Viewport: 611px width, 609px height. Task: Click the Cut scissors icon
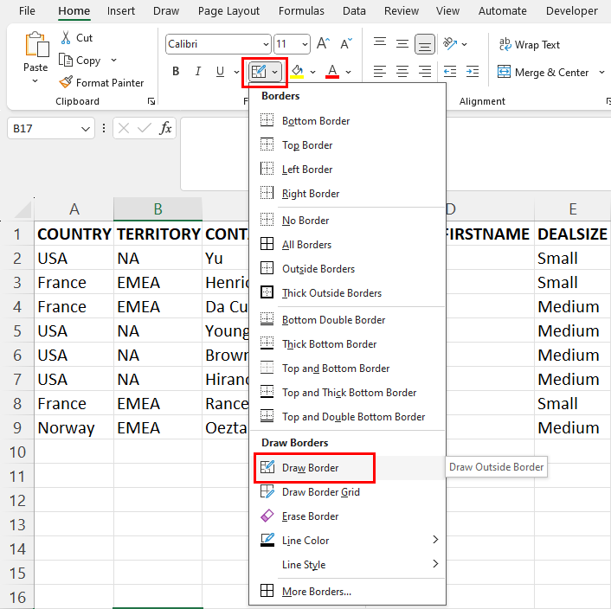coord(66,38)
